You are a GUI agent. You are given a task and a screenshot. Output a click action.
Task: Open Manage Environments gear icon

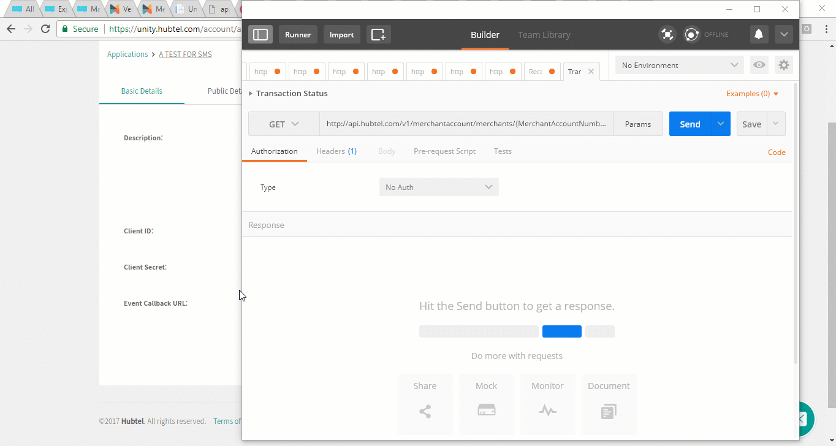click(783, 65)
